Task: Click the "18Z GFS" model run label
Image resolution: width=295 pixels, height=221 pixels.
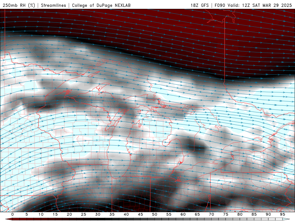Action: point(199,5)
